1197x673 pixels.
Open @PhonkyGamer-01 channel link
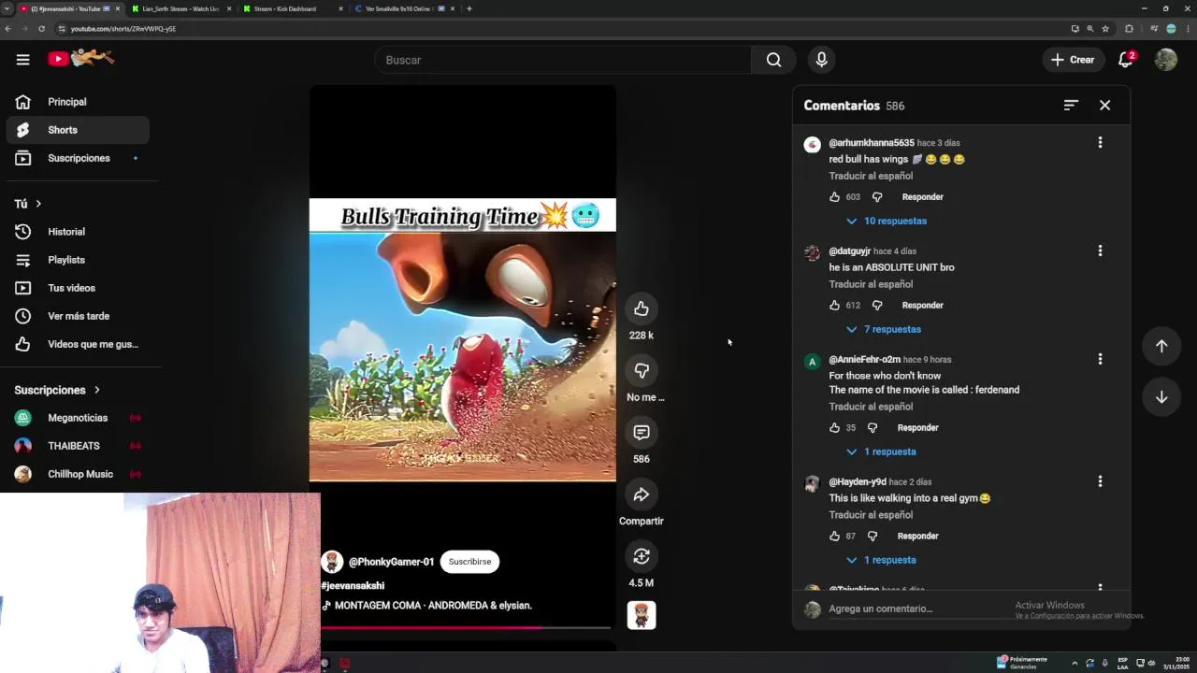(391, 562)
